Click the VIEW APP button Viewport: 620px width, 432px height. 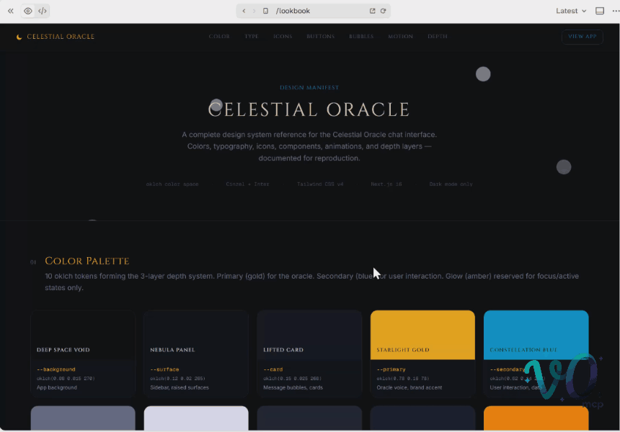[x=582, y=37]
